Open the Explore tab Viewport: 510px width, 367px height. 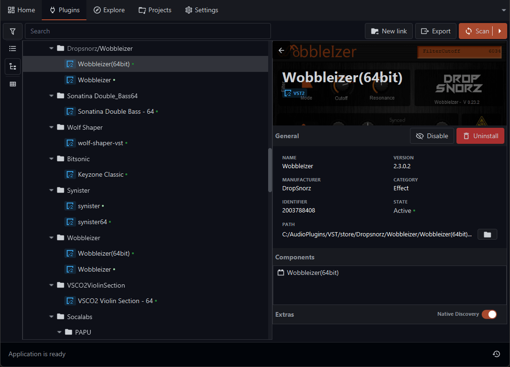coord(109,10)
